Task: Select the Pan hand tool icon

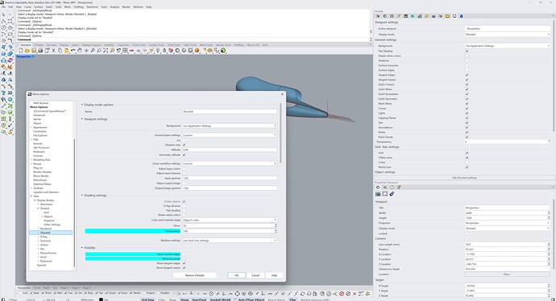Action: point(80,51)
